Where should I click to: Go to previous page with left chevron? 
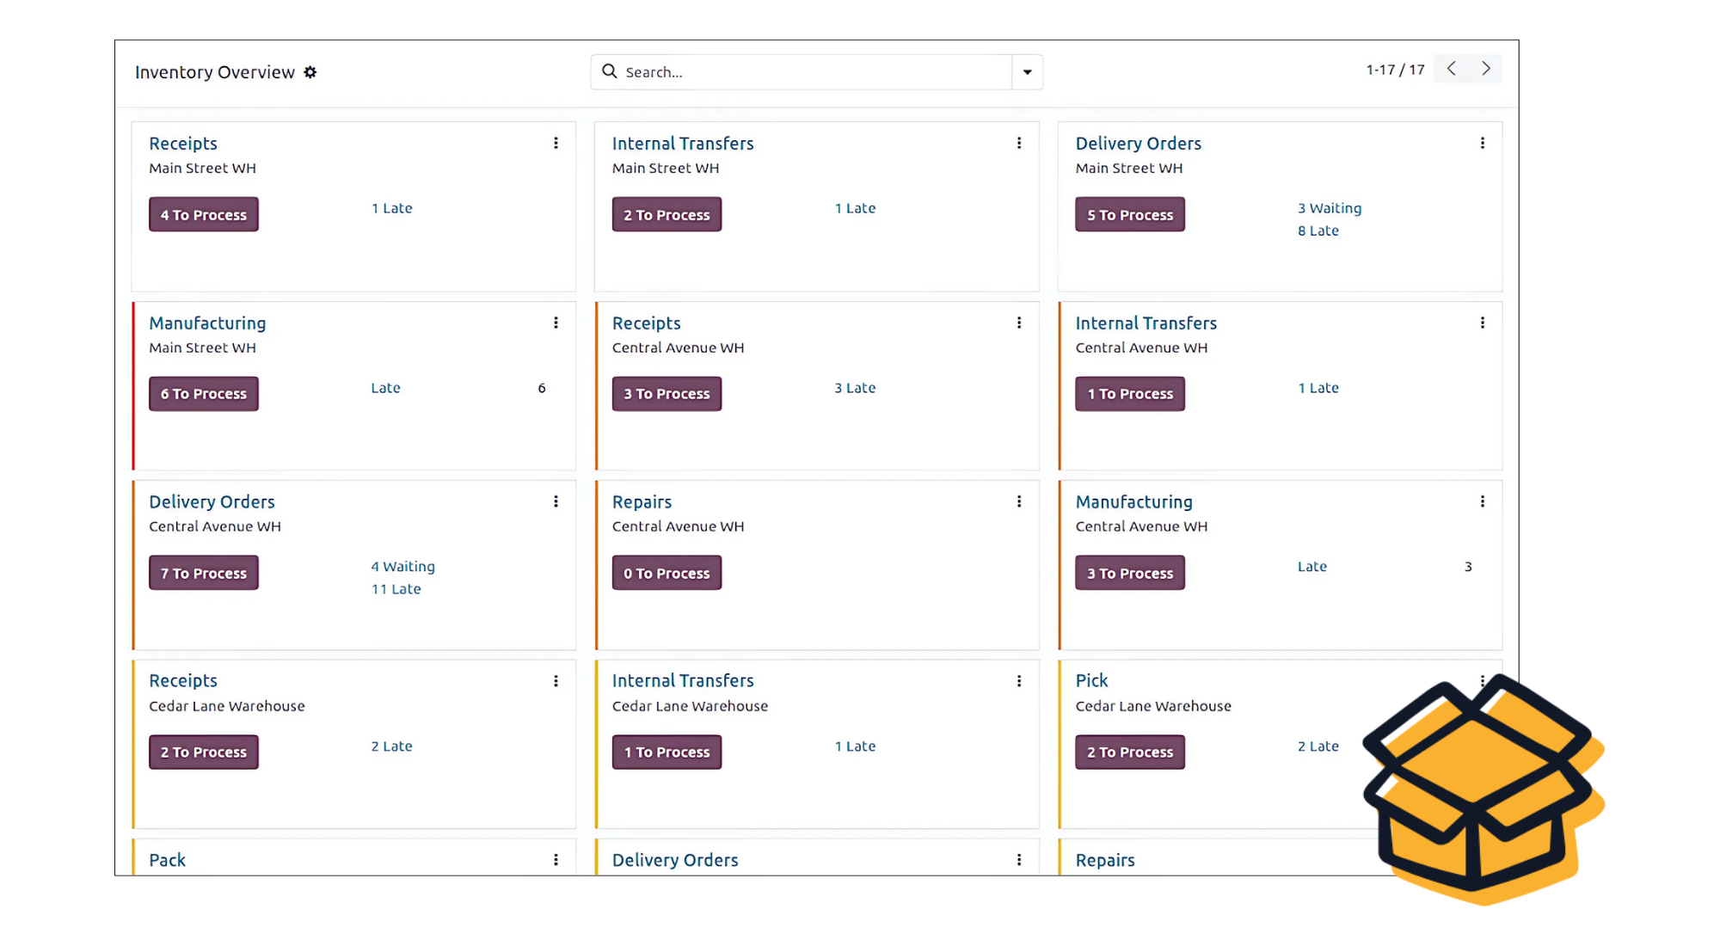tap(1451, 69)
